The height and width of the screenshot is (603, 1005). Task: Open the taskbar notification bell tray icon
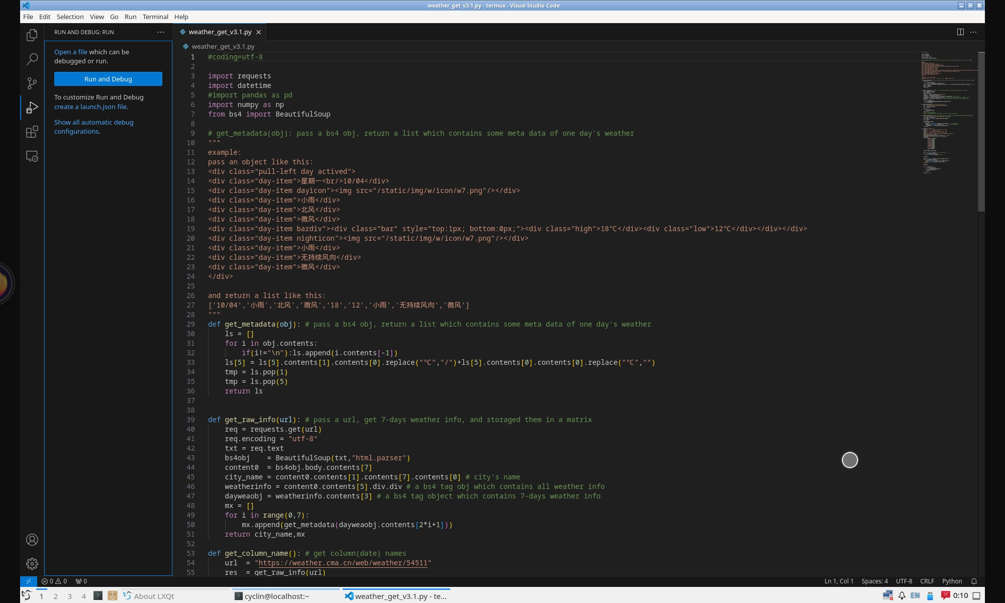(x=902, y=595)
